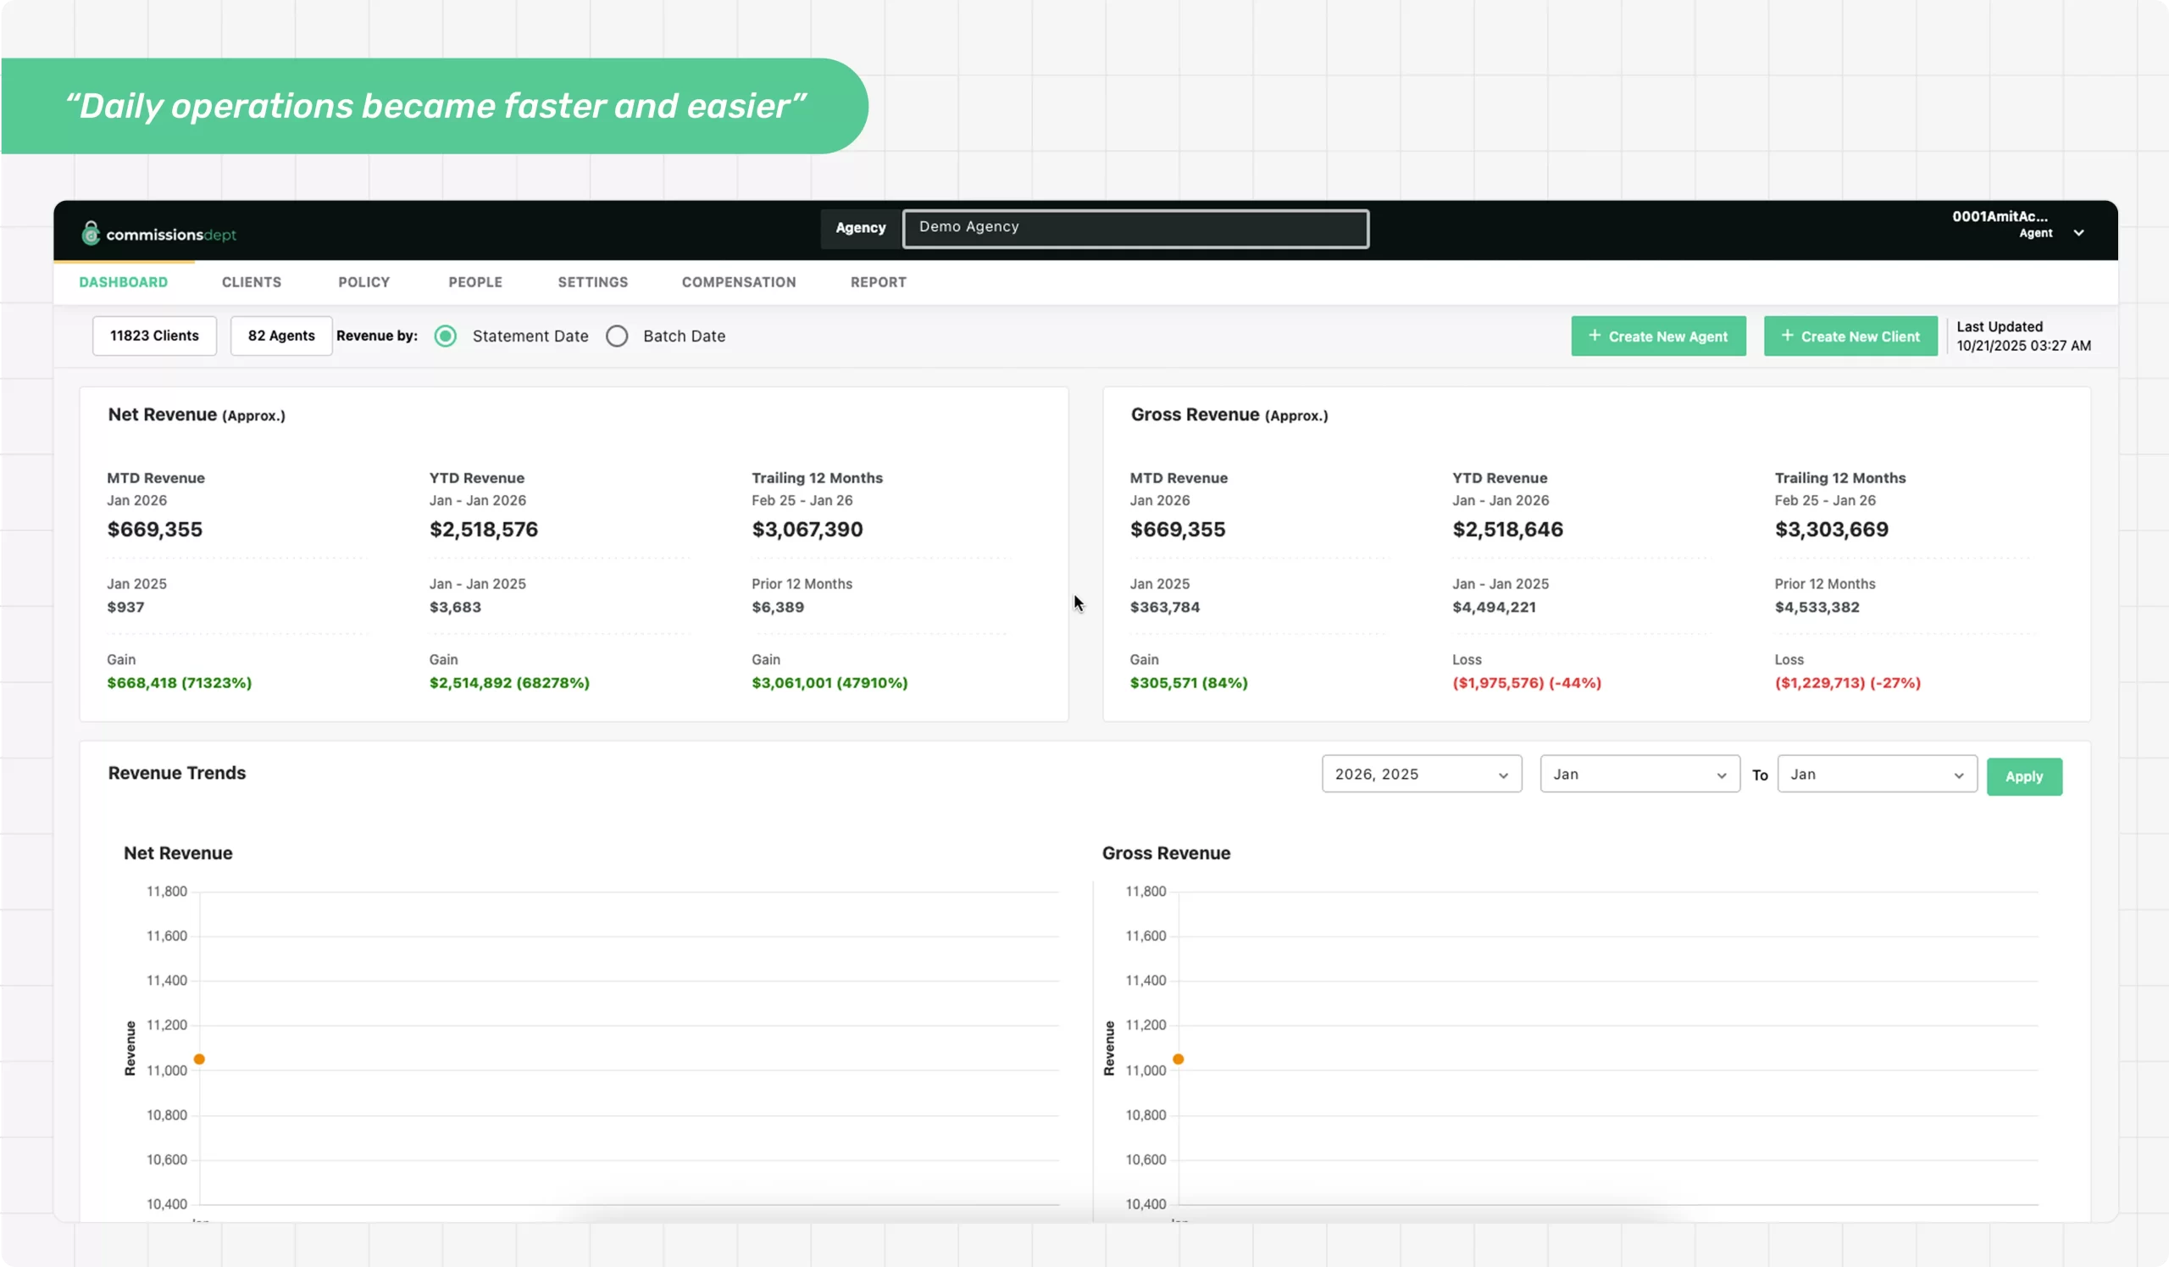Screen dimensions: 2169x1267
Task: Click the Agency button
Action: pos(860,228)
